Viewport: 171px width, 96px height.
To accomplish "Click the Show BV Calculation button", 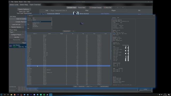I will point(104,86).
